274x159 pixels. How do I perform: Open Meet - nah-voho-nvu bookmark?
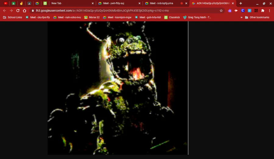coord(67,17)
